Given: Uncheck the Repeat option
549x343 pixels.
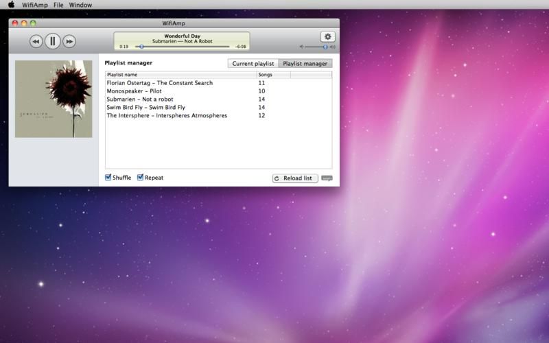Looking at the screenshot, I should point(141,178).
